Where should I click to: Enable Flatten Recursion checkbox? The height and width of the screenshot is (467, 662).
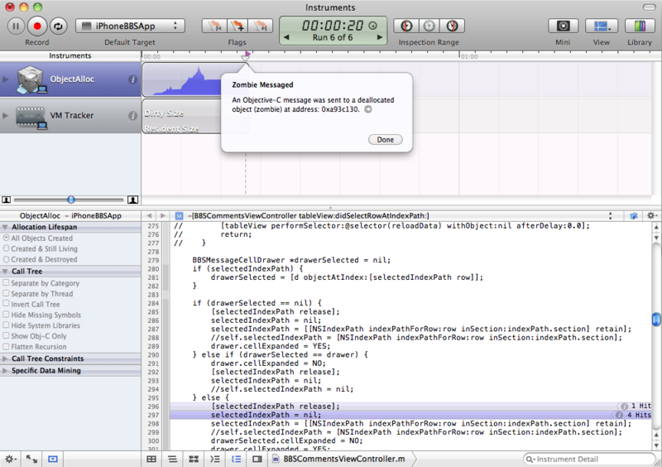coord(6,346)
